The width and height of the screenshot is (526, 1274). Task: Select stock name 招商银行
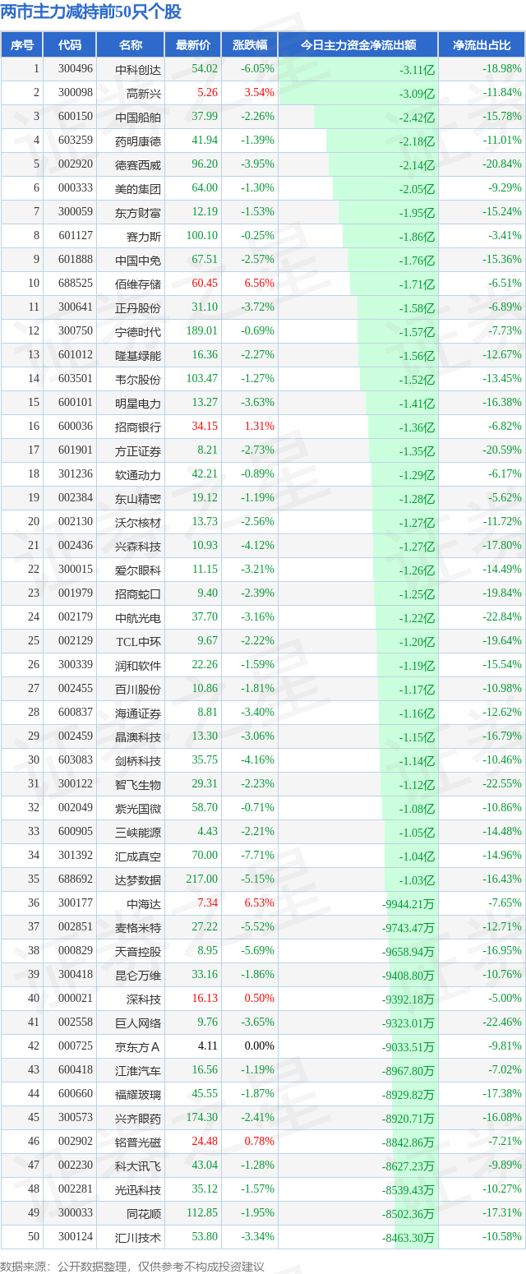click(138, 427)
